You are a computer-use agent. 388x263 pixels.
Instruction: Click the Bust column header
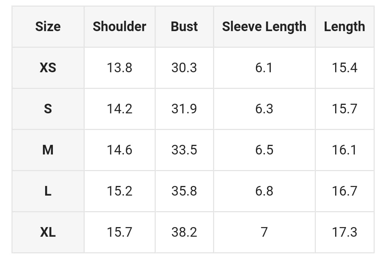tap(184, 27)
